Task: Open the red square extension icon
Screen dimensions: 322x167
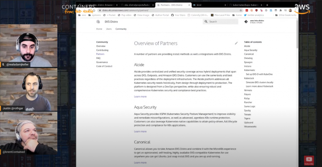Action: [x=247, y=10]
